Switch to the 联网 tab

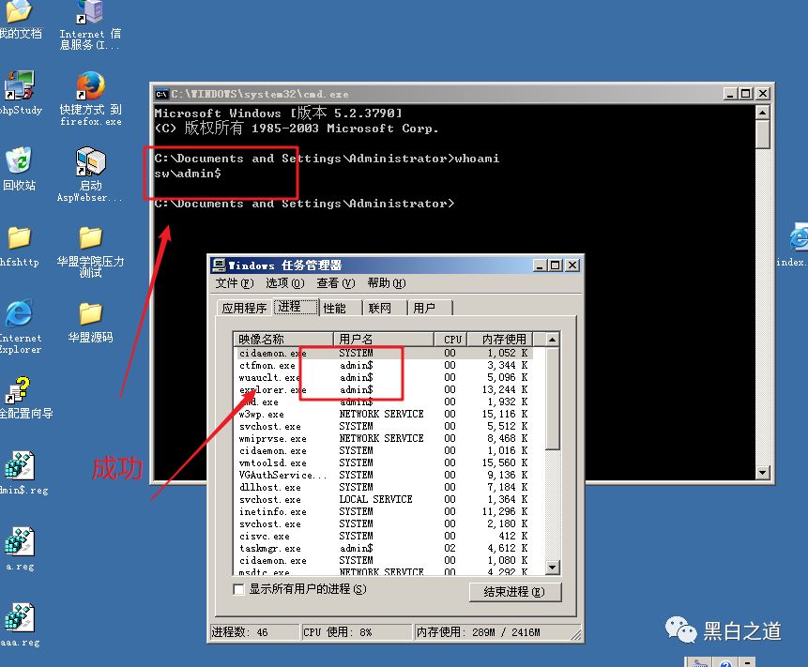(x=385, y=308)
